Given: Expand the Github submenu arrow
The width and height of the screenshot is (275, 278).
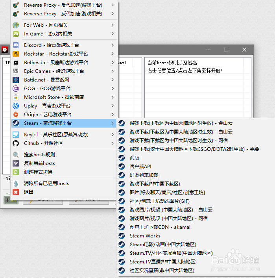Looking at the screenshot, I should [113, 143].
